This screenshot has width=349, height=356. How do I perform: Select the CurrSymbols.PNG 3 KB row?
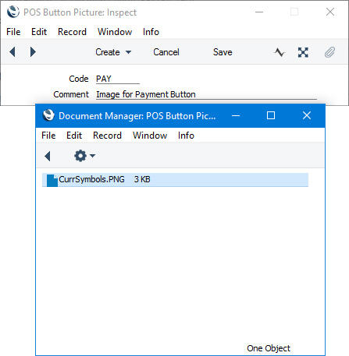[x=175, y=180]
